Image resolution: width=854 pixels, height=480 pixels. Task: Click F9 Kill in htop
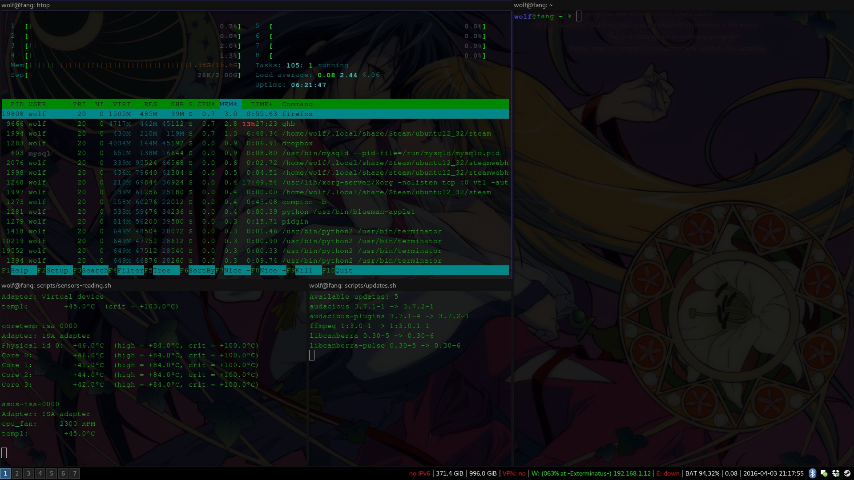[304, 270]
